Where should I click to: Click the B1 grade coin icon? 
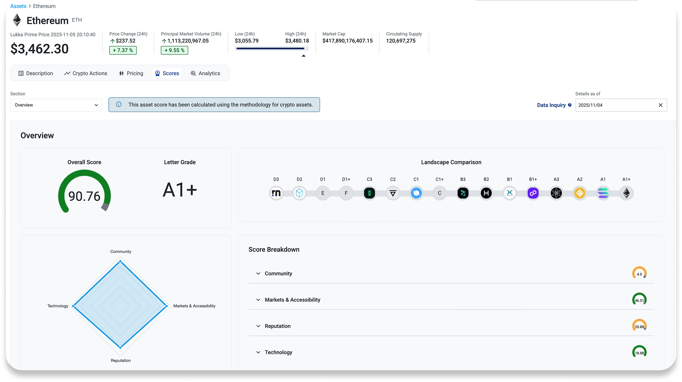pos(509,193)
